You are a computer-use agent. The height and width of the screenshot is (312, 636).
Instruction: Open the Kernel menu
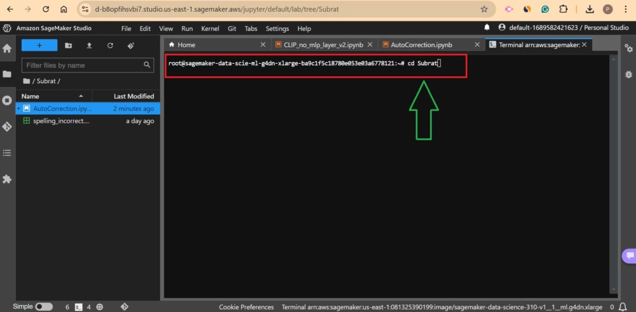coord(210,29)
